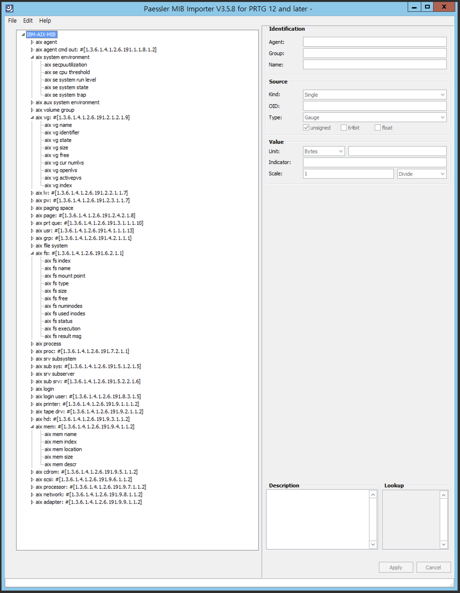Screen dimensions: 460x593
Task: Select aix tape drv table row
Action: point(89,412)
